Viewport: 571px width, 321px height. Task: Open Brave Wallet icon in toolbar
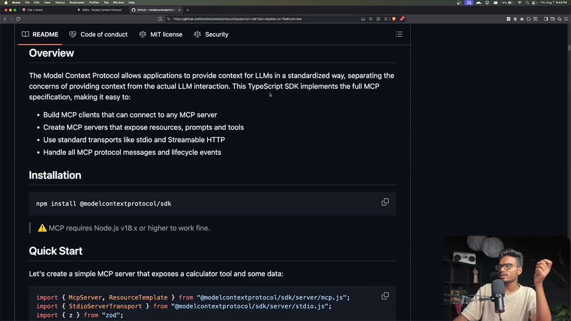552,19
